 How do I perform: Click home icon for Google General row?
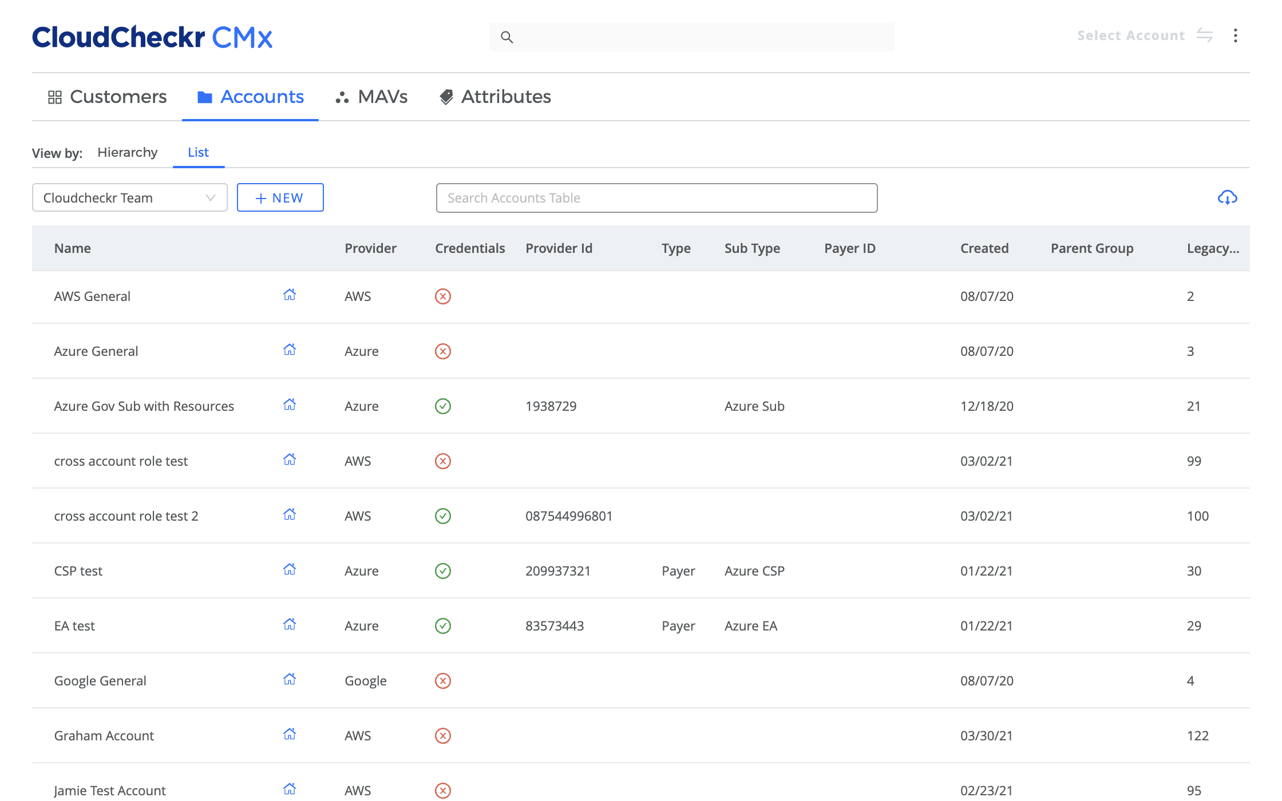[290, 679]
